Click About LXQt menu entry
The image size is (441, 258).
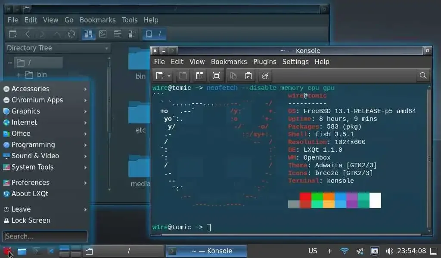tap(45, 193)
